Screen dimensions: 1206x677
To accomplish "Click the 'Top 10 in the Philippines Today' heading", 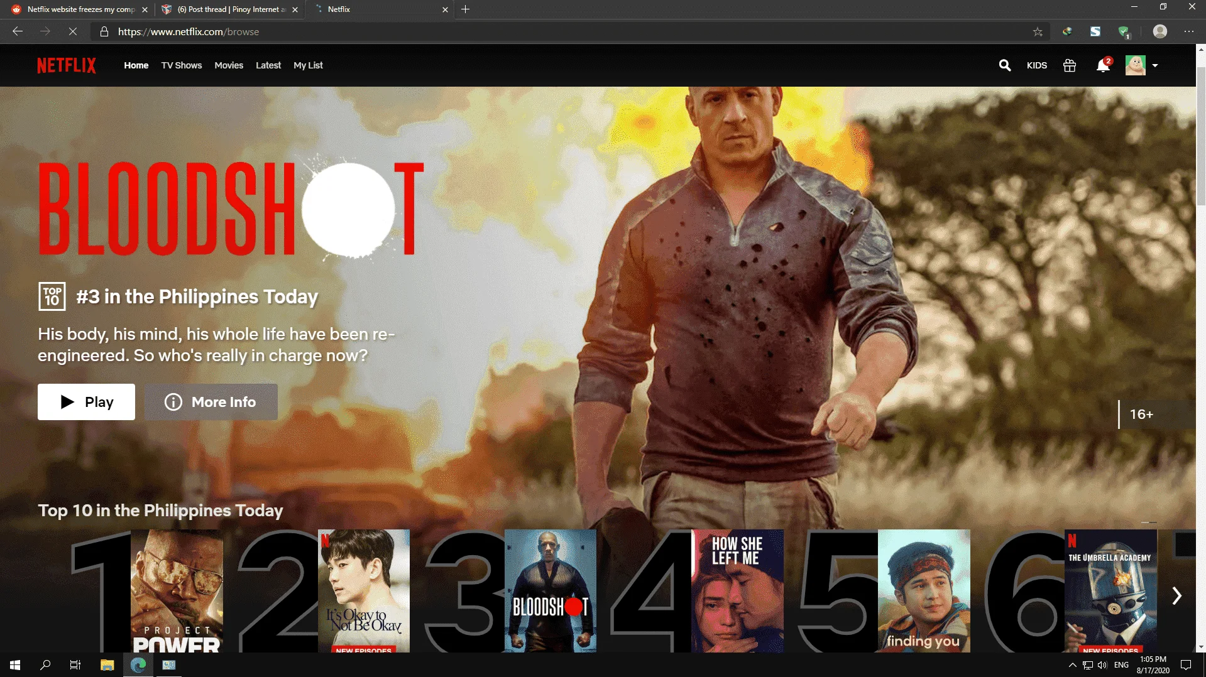I will (x=160, y=511).
